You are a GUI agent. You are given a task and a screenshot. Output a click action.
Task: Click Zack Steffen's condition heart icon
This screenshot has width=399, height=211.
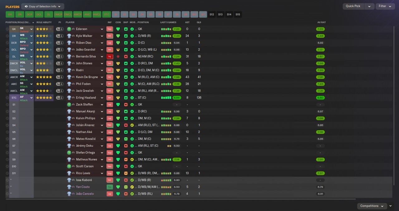[118, 104]
